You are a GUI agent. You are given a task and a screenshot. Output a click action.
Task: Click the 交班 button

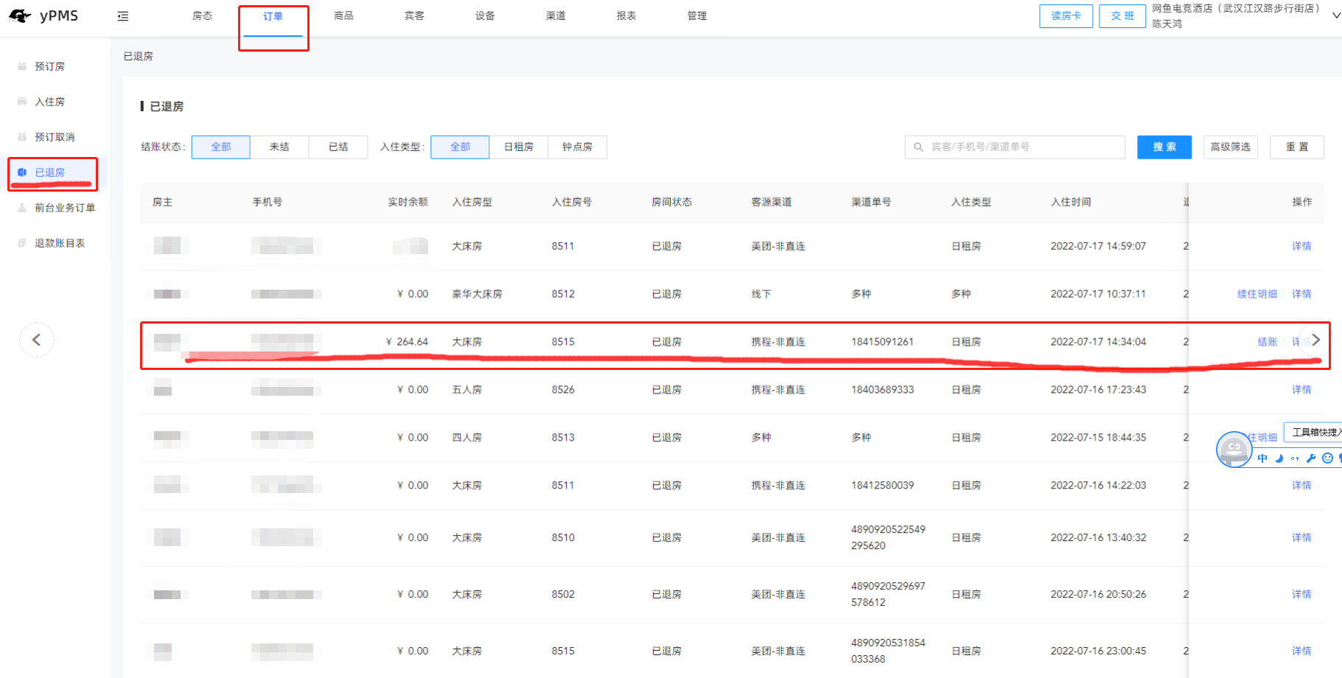pyautogui.click(x=1122, y=16)
